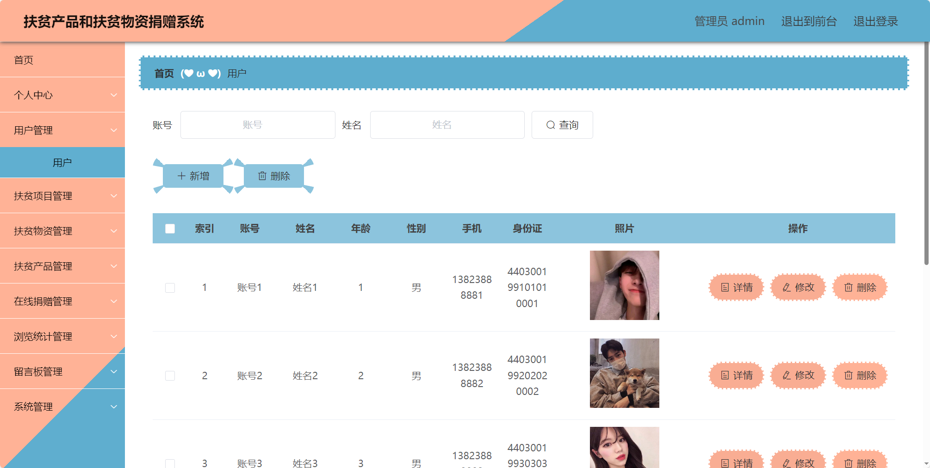Click the 首页 breadcrumb link
Screen dimensions: 930x468
tap(164, 74)
